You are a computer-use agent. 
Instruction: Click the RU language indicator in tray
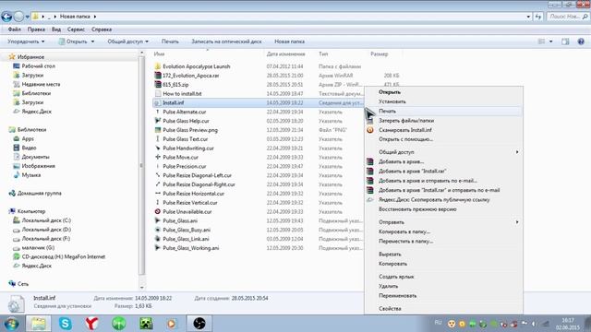(x=438, y=323)
